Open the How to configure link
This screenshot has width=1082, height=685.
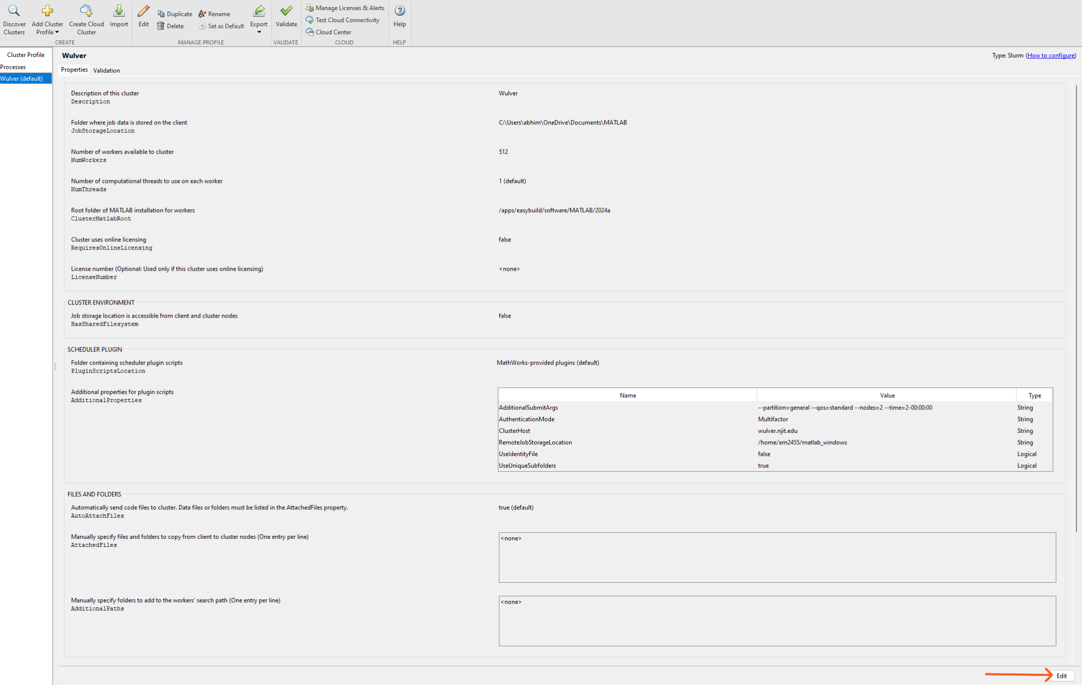pyautogui.click(x=1051, y=55)
